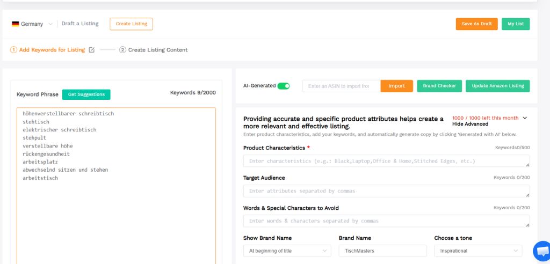This screenshot has height=264, width=550.
Task: Toggle the AI-Generated switch
Action: coord(284,86)
